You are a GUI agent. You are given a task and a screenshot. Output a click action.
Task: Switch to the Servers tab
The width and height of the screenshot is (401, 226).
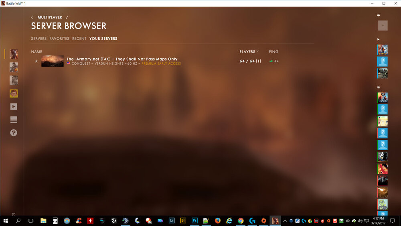[x=39, y=39]
